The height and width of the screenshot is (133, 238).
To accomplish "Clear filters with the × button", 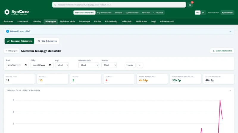I will (x=140, y=65).
